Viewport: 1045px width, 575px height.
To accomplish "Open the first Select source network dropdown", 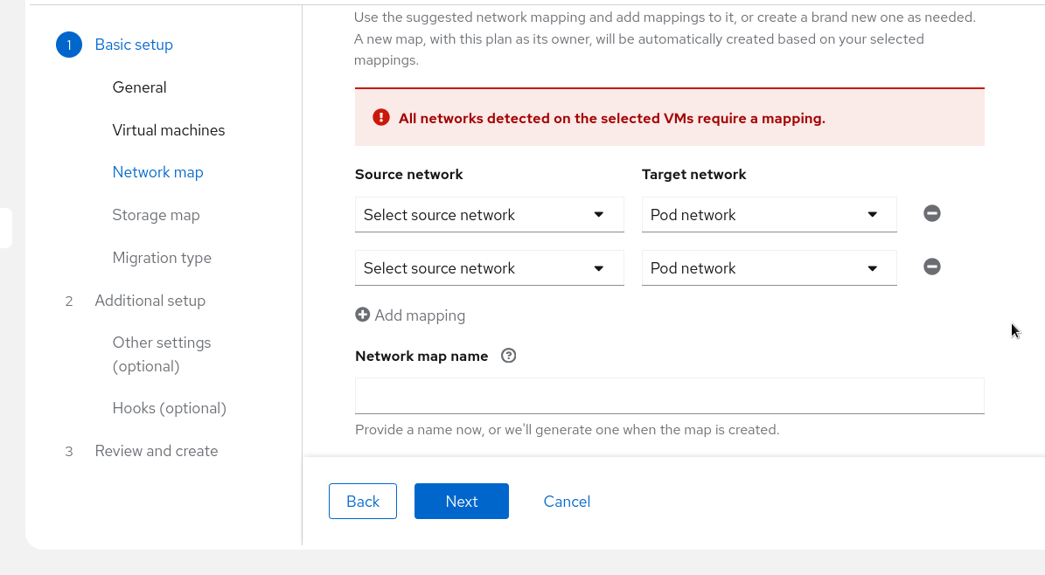I will 489,215.
